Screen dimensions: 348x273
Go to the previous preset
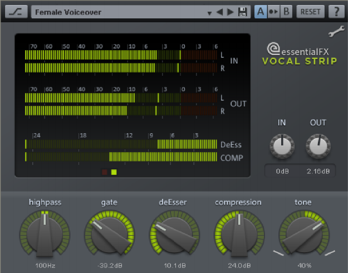(x=219, y=12)
